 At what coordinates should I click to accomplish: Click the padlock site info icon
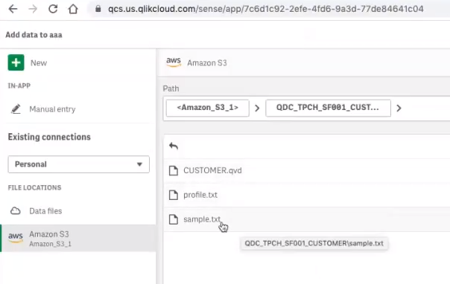[x=98, y=9]
